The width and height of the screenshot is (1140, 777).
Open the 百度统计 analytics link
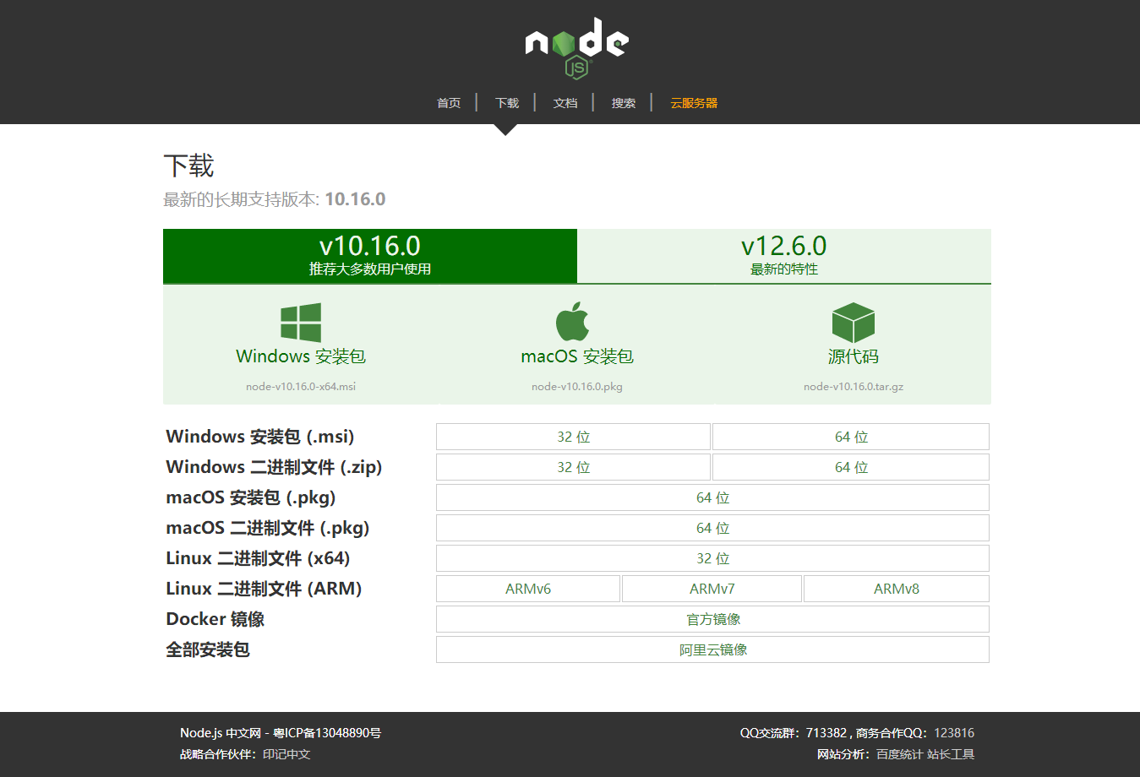899,754
